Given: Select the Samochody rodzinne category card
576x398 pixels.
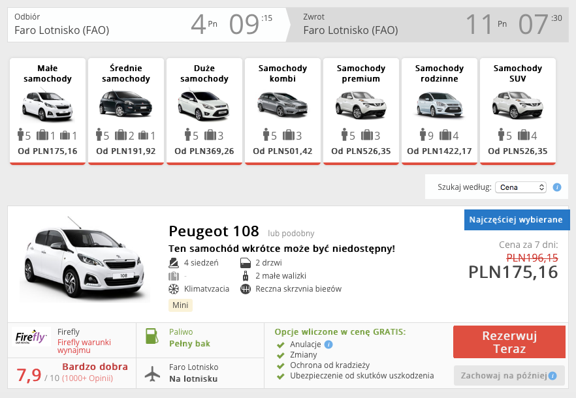Looking at the screenshot, I should pos(440,112).
